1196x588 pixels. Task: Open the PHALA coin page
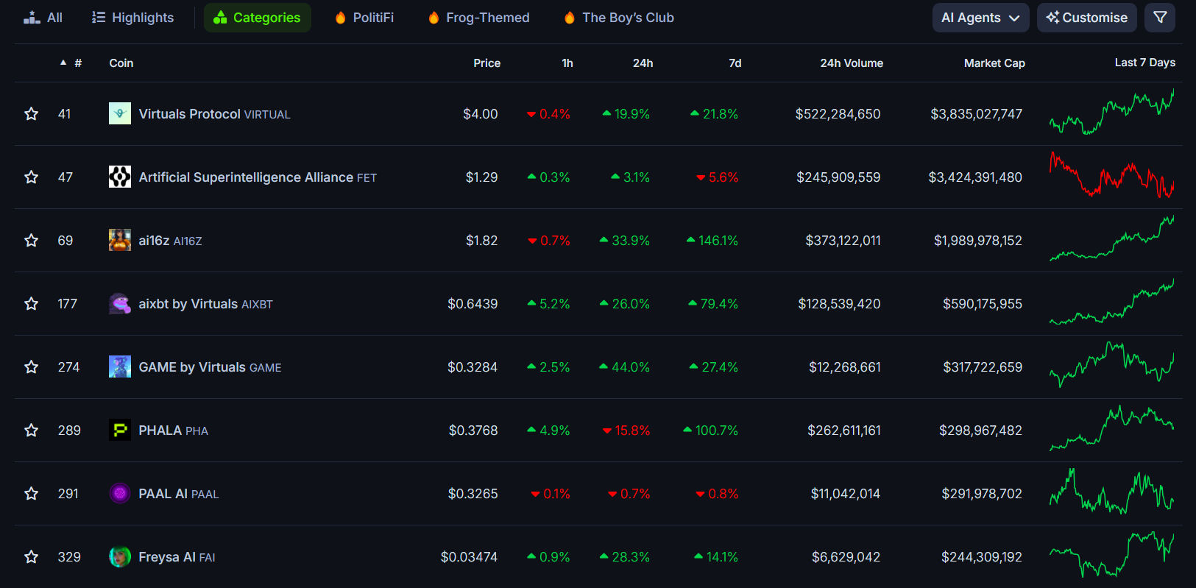coord(173,431)
